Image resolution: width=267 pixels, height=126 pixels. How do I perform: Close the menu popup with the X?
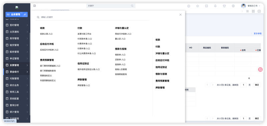click(x=181, y=15)
